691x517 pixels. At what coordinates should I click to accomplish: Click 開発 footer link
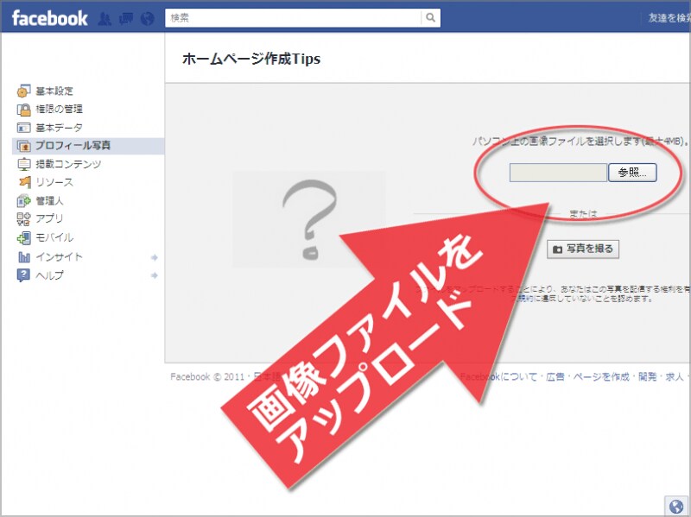click(647, 376)
